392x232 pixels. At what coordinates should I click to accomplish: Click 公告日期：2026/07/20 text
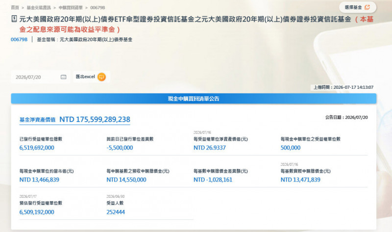346,117
